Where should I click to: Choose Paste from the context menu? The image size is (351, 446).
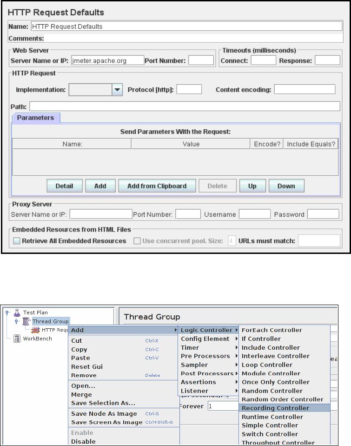click(124, 358)
